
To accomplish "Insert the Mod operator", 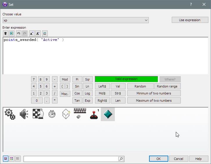I will coord(65,79).
